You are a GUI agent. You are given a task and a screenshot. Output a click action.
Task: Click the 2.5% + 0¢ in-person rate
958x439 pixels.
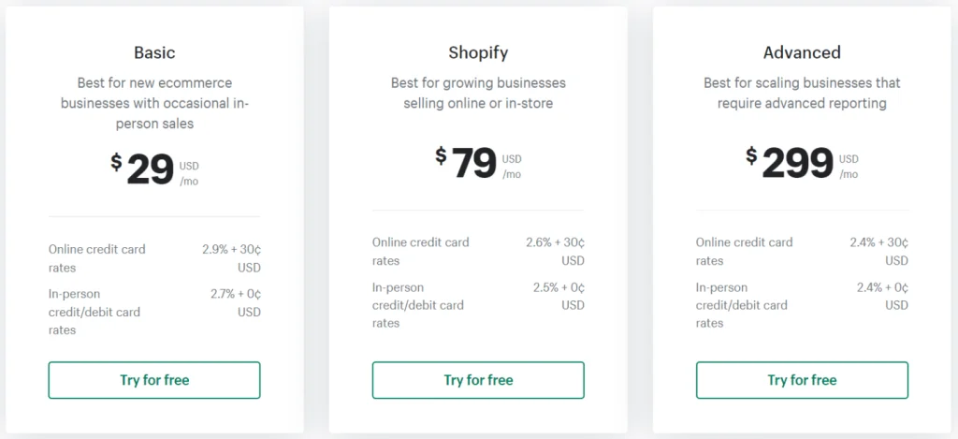click(x=559, y=296)
